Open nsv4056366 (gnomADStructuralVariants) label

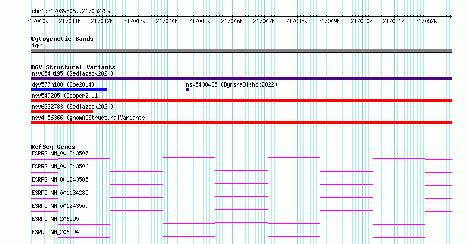tap(90, 118)
